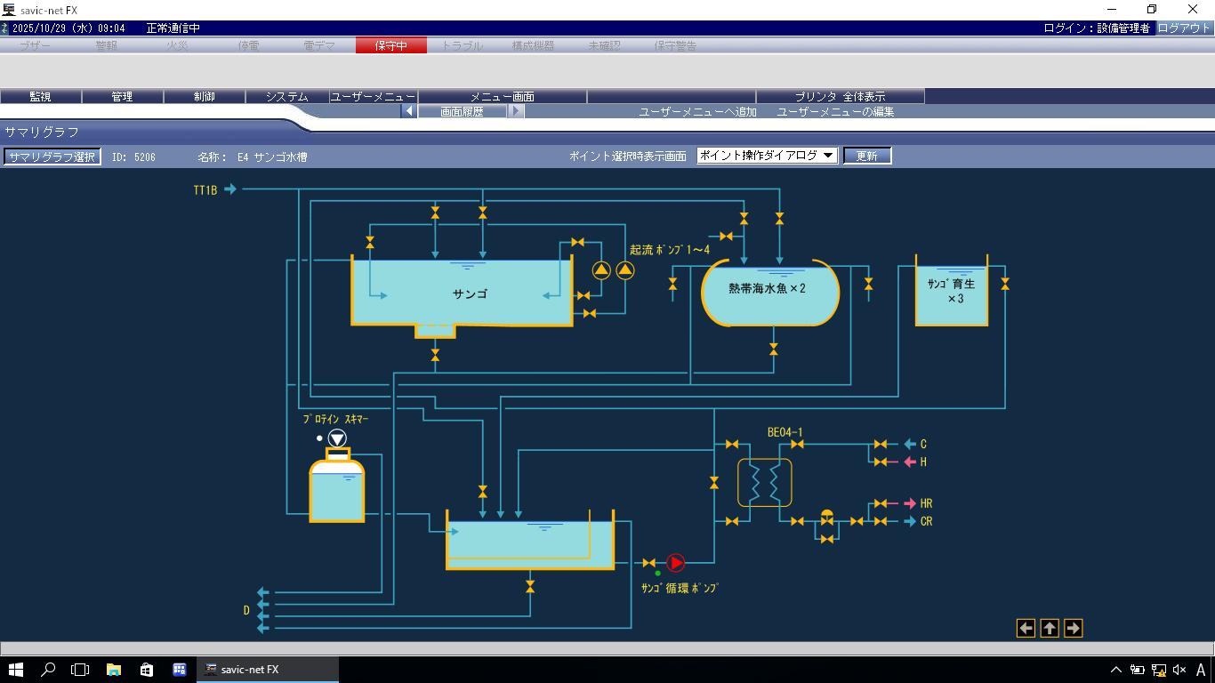Open the 監視 menu
Screen dimensions: 1215x683
[x=41, y=97]
